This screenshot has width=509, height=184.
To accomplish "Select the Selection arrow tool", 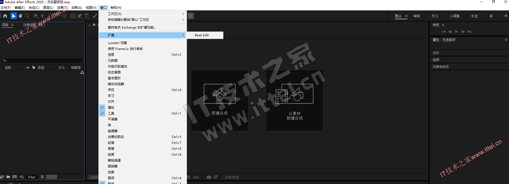I will click(x=13, y=16).
